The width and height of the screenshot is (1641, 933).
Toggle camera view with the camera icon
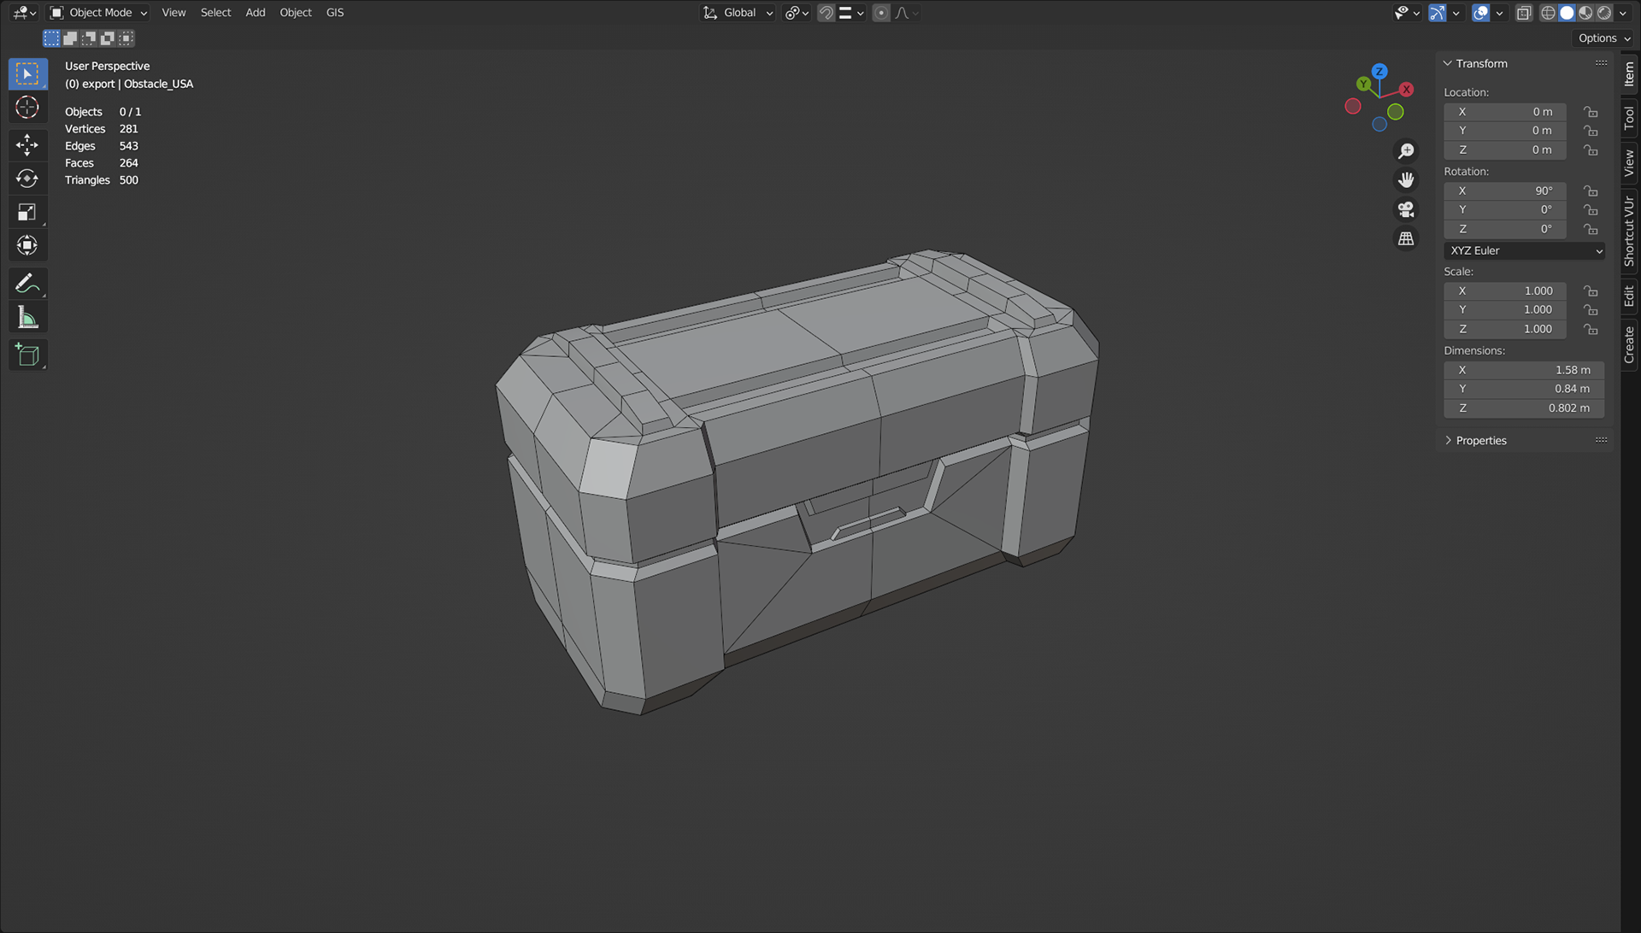click(x=1406, y=209)
